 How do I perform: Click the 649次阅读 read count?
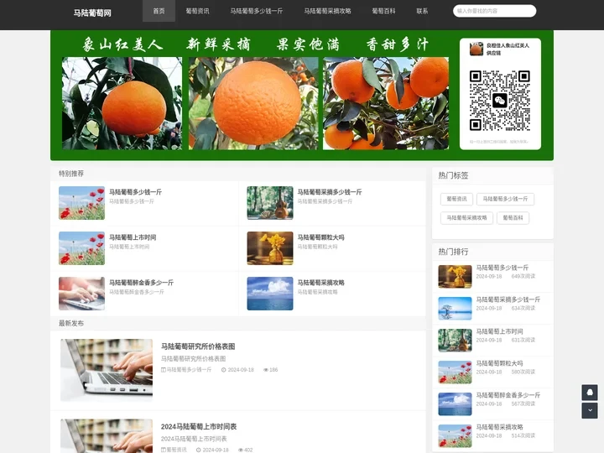523,277
